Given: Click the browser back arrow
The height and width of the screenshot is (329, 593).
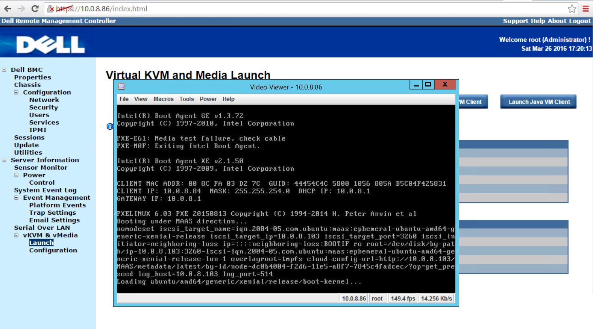Looking at the screenshot, I should pos(8,9).
